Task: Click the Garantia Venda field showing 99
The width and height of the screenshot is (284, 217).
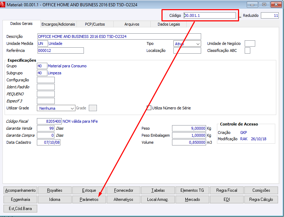Action: coord(46,128)
